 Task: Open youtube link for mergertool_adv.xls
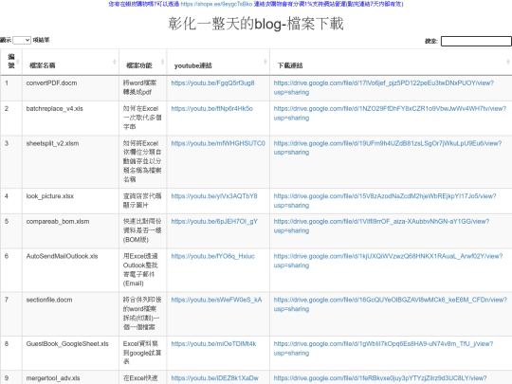pos(214,378)
